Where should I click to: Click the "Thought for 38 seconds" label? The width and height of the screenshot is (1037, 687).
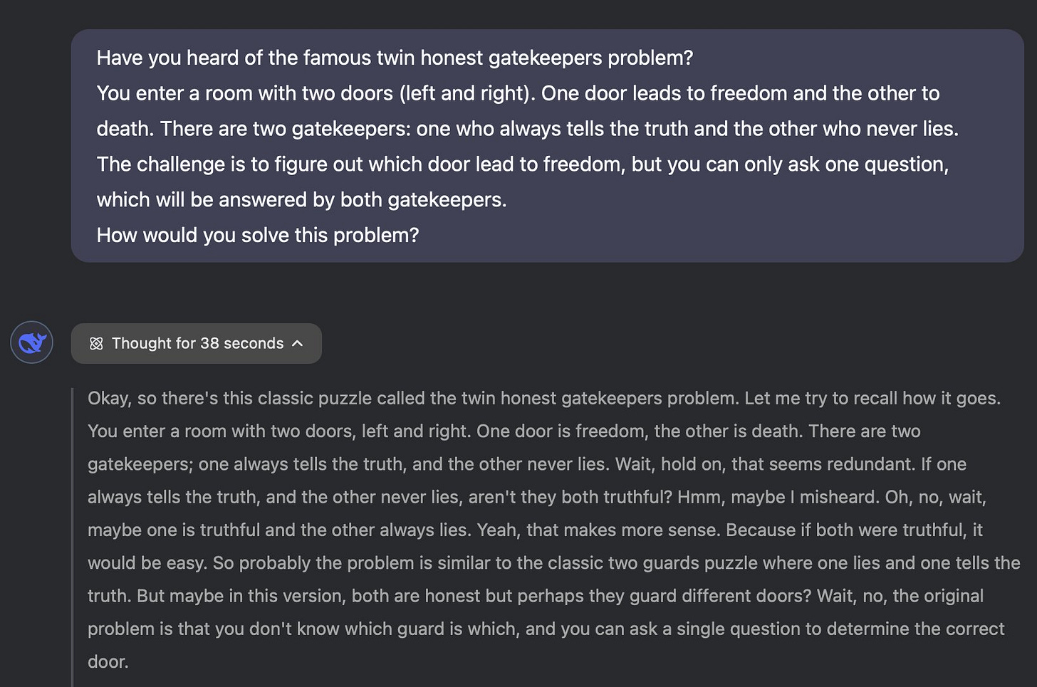pos(197,343)
